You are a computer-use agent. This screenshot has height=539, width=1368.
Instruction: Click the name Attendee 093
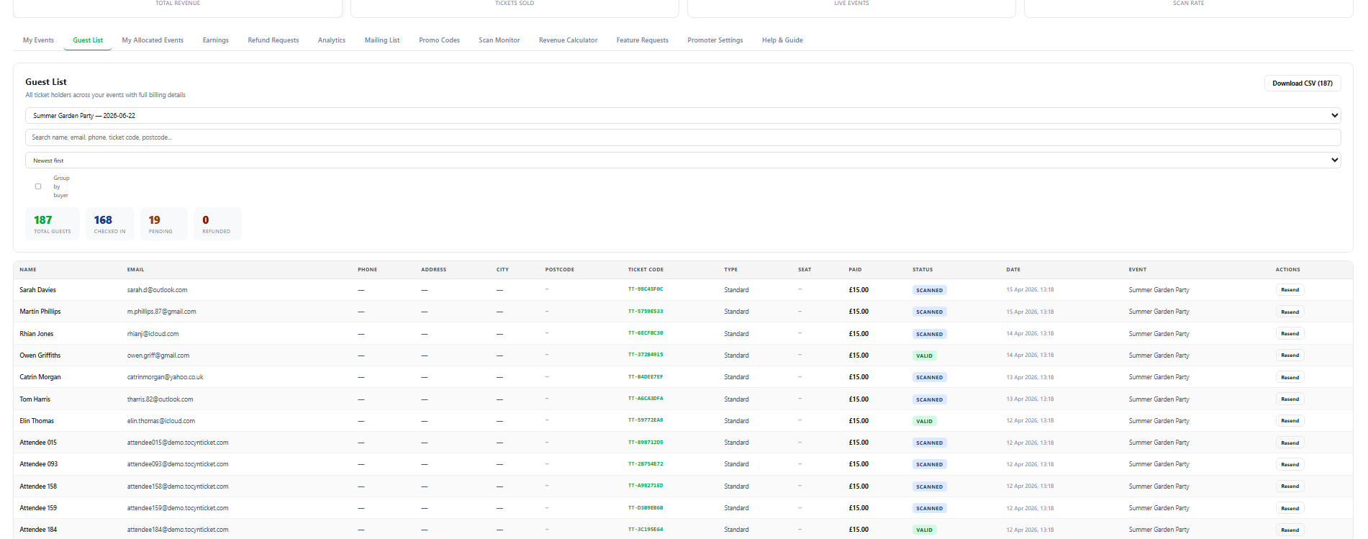[x=38, y=464]
